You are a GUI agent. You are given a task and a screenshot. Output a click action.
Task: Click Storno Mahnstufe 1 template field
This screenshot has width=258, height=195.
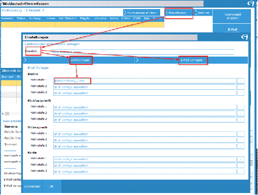144,81
